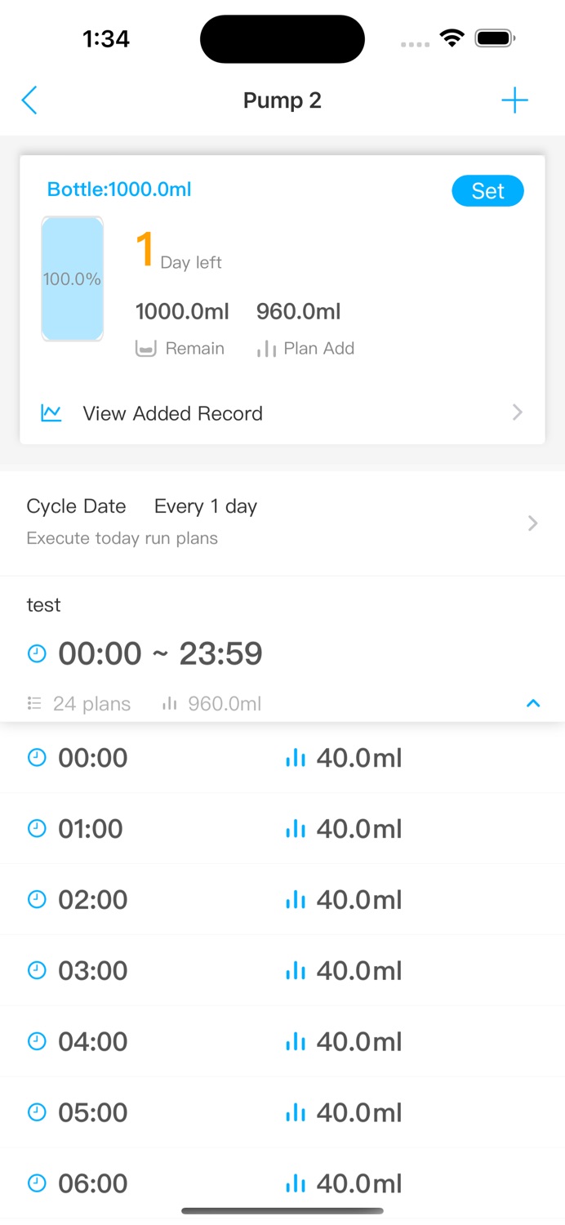Tap the Wi-Fi status icon

452,38
